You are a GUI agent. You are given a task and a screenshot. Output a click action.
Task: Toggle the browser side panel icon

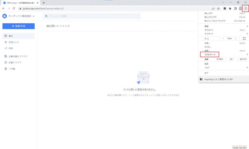click(x=235, y=8)
